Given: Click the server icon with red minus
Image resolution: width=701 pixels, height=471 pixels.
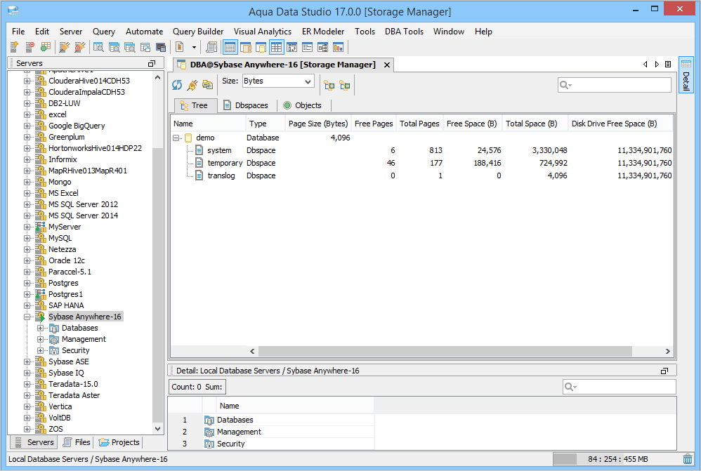Looking at the screenshot, I should point(30,47).
